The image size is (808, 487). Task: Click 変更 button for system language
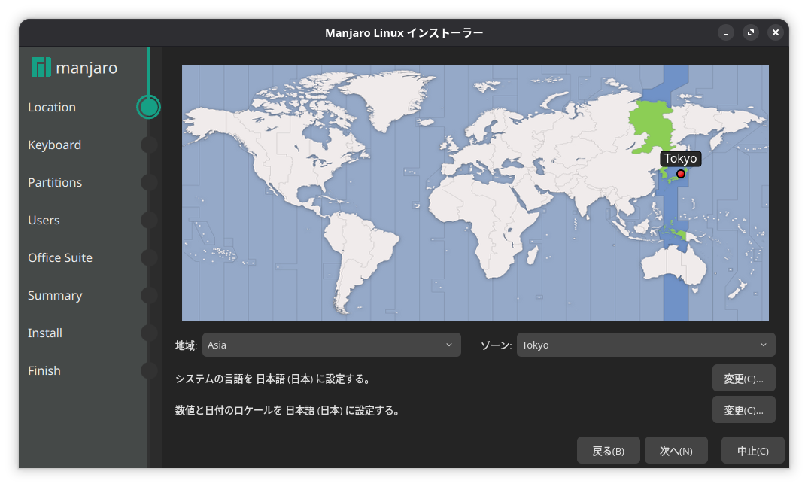(743, 379)
